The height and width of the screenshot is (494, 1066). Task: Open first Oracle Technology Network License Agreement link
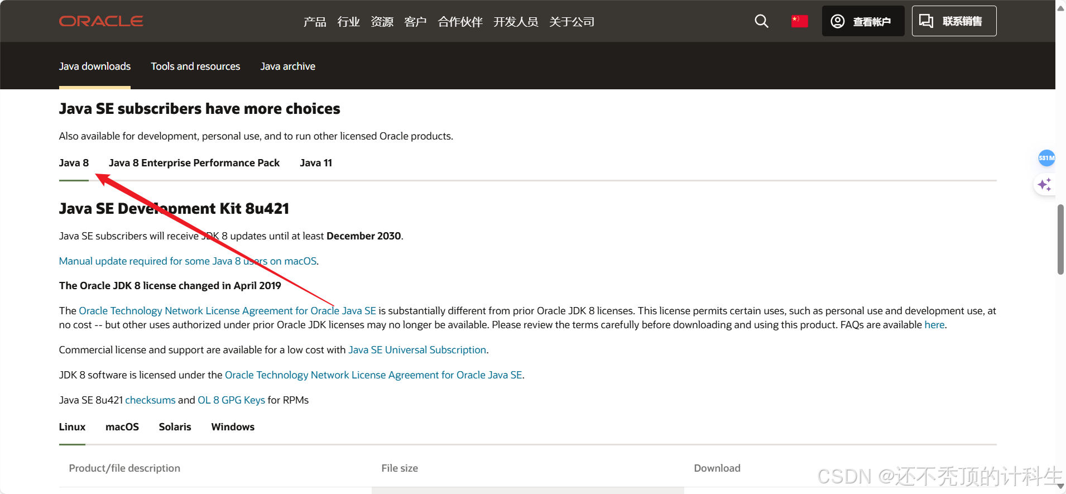pos(228,311)
